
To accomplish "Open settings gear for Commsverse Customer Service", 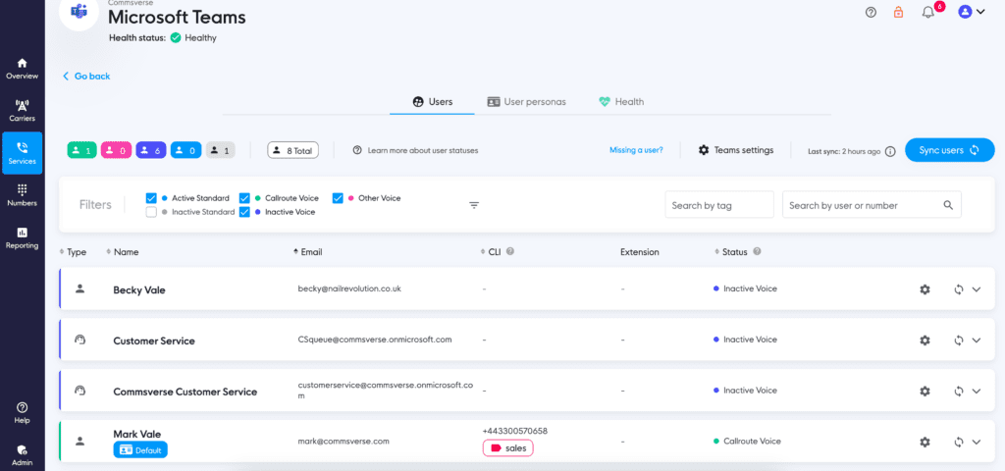I will pos(925,391).
